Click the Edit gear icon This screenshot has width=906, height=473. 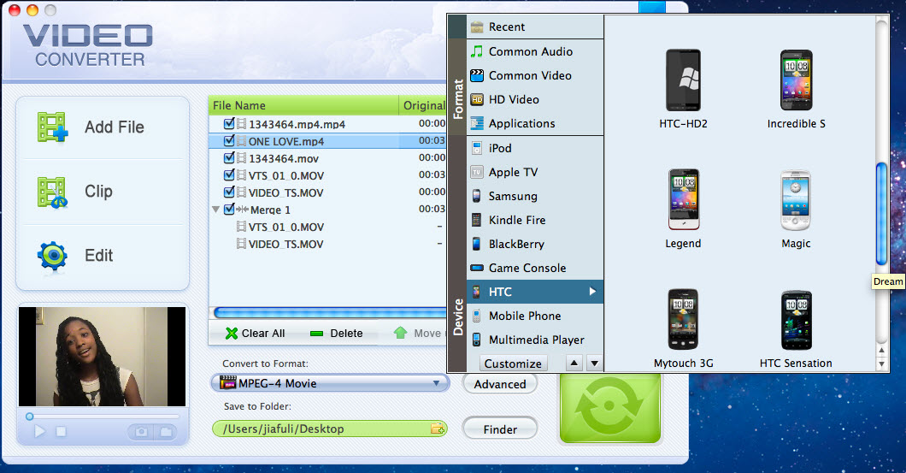[x=53, y=256]
